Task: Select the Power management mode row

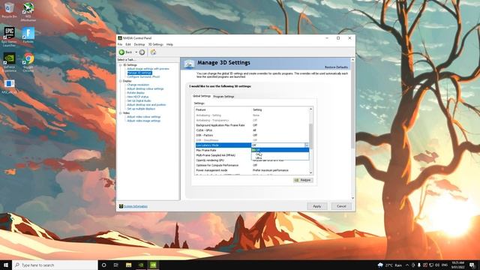Action: pos(252,170)
